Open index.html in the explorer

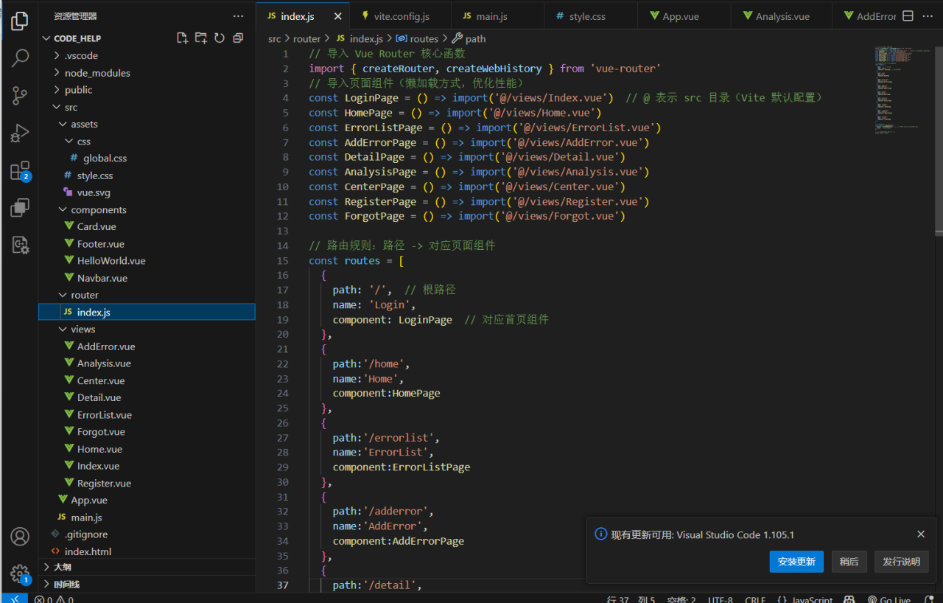(147, 551)
